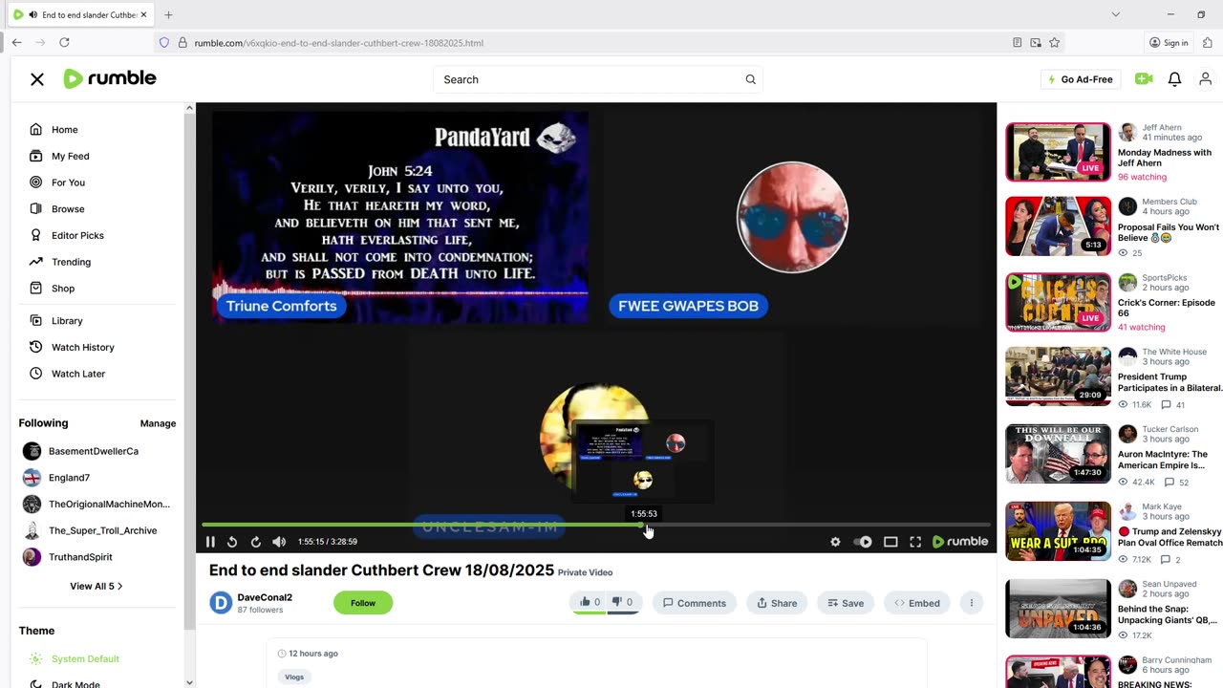Skip forward with the forward arrow
The width and height of the screenshot is (1223, 688).
255,542
